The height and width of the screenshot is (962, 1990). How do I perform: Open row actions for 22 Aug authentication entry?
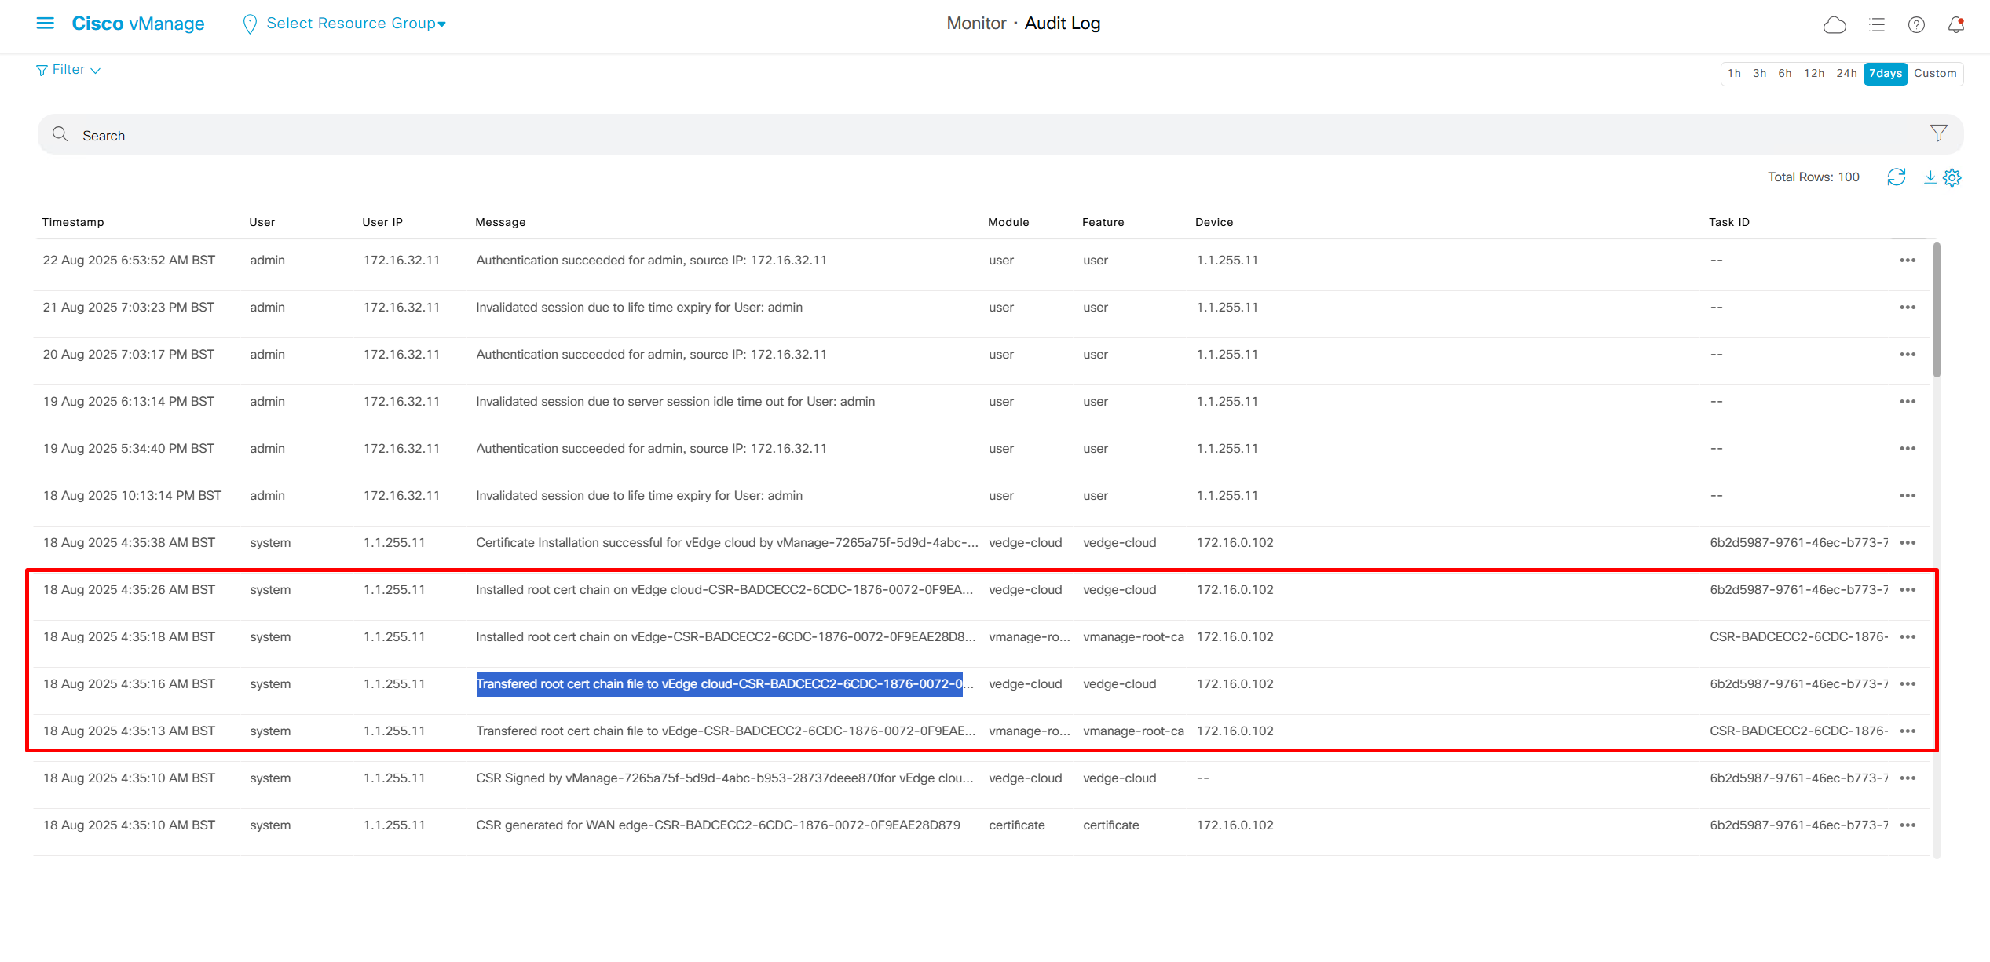[x=1908, y=261]
